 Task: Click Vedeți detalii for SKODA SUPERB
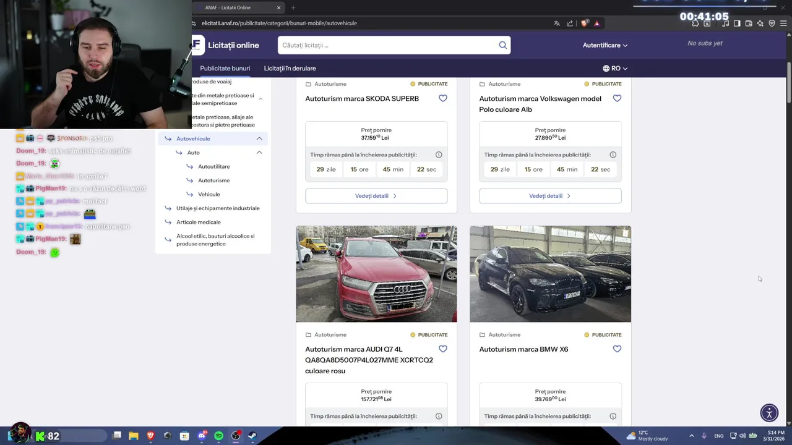coord(376,196)
